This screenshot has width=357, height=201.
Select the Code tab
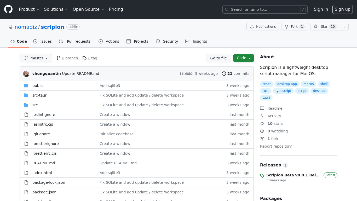click(19, 41)
